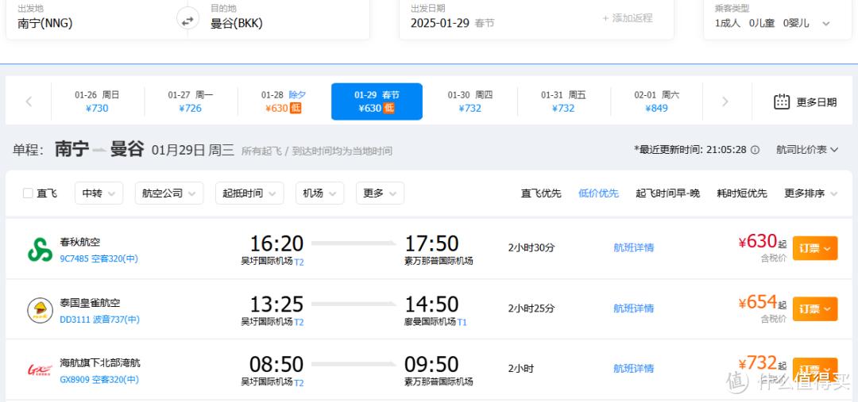
Task: Check the 直飞 direct flight checkbox
Action: [28, 193]
